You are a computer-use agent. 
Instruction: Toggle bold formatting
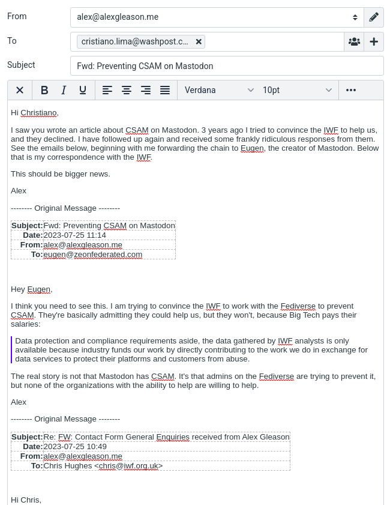(44, 90)
